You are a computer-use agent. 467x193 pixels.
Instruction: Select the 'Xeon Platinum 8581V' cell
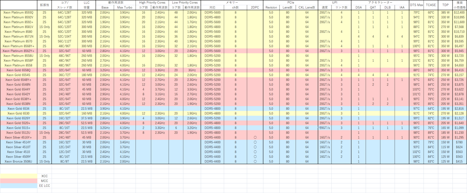[18, 27]
